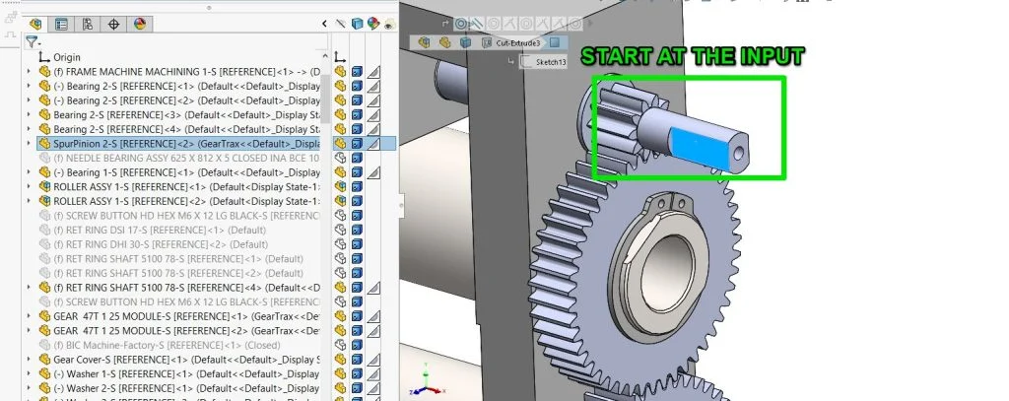Click the Appearance column header color ball
1009x401 pixels.
point(373,24)
